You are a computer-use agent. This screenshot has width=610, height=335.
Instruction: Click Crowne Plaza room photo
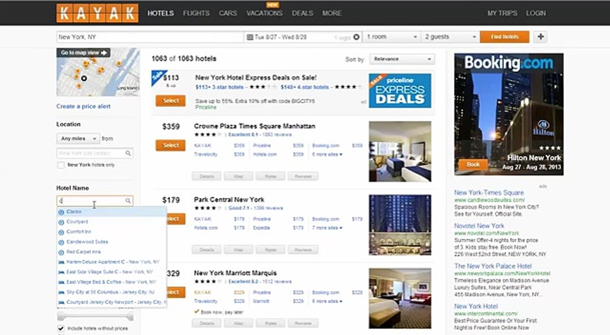point(400,152)
